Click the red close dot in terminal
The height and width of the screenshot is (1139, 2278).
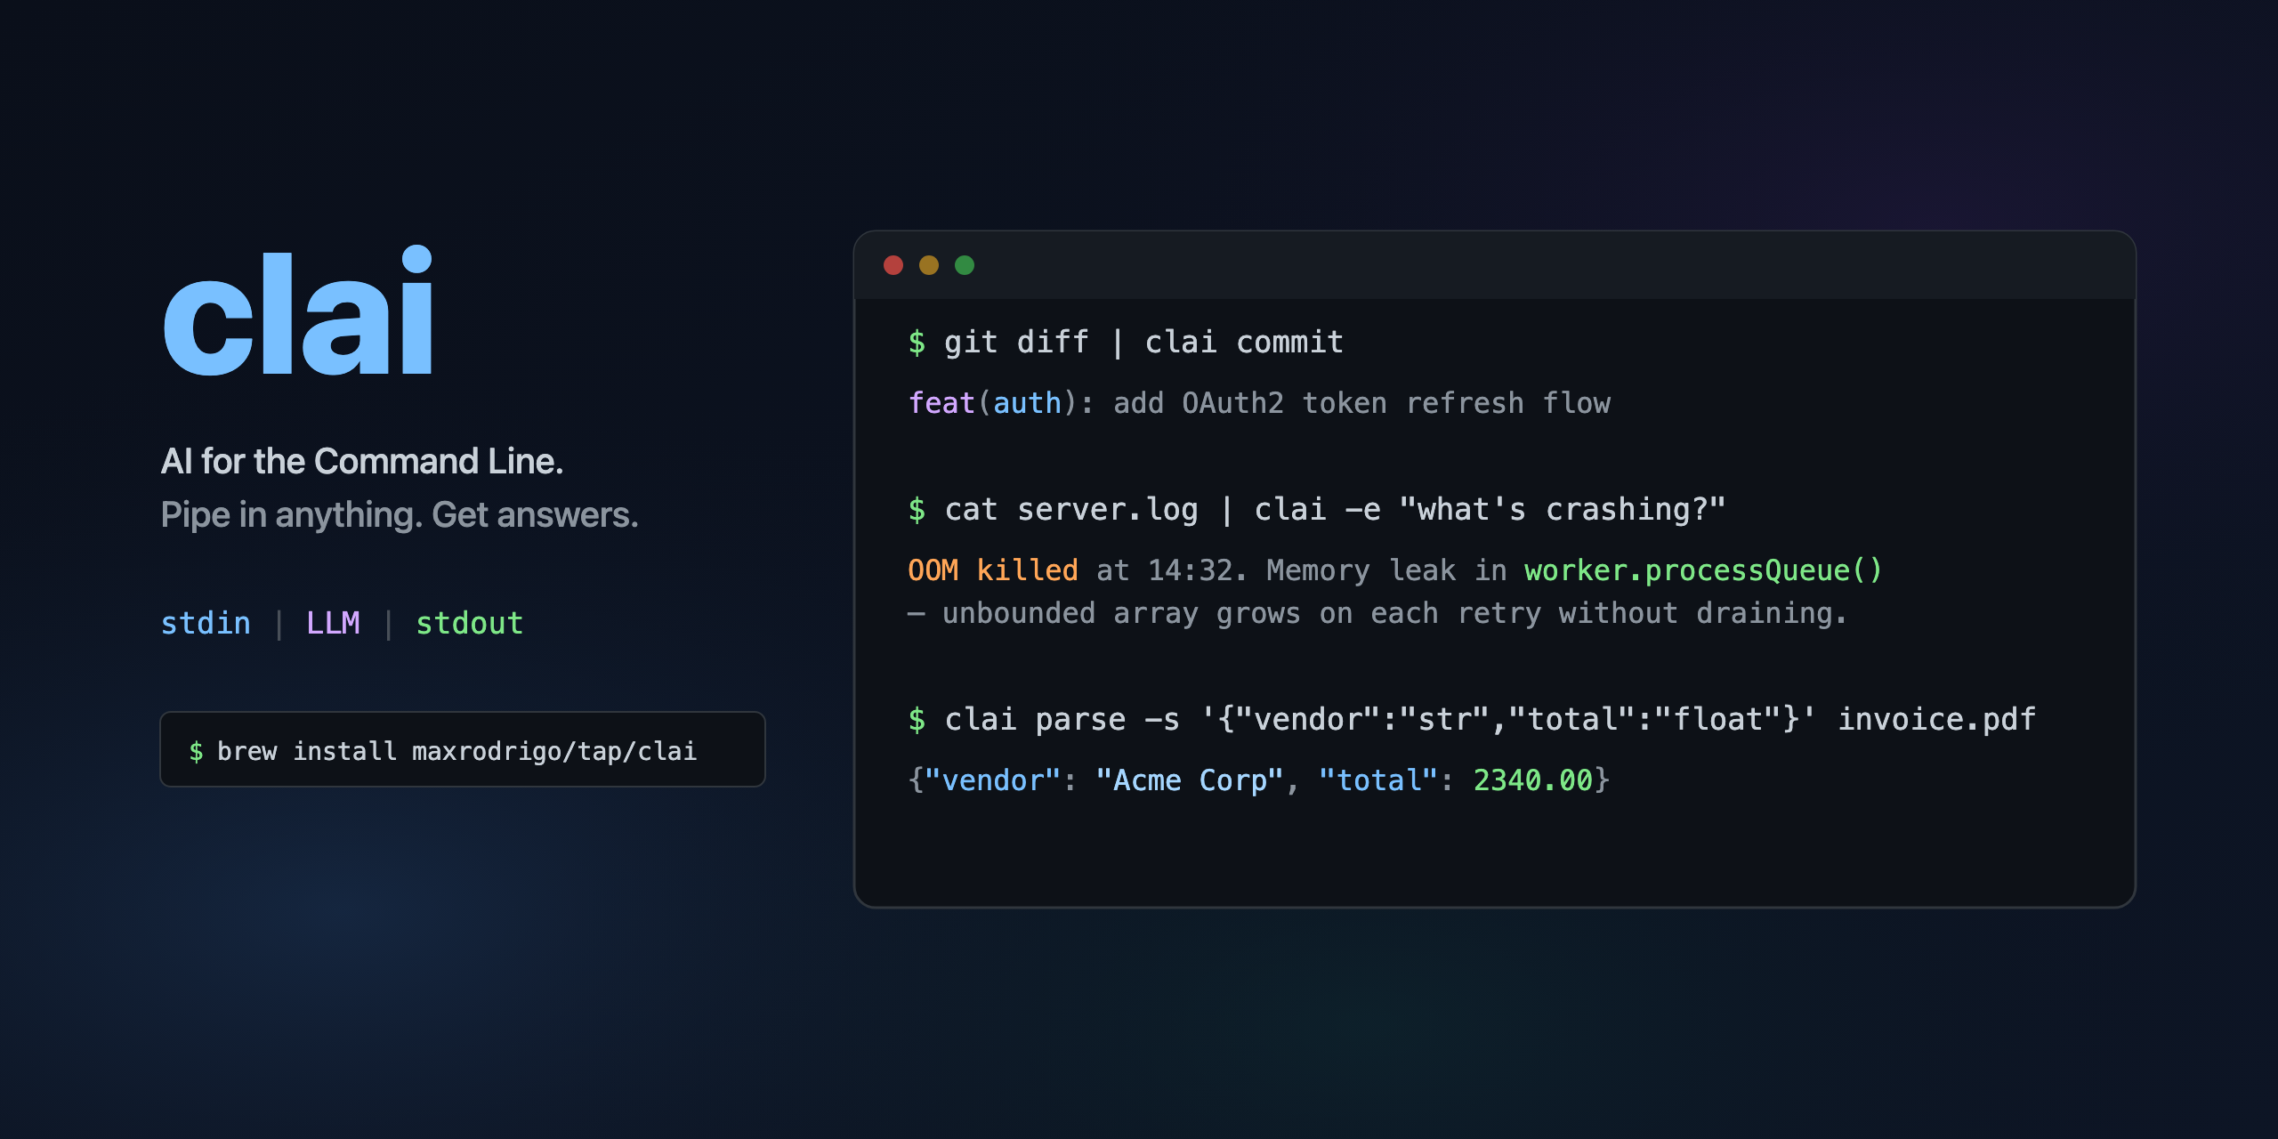coord(893,265)
